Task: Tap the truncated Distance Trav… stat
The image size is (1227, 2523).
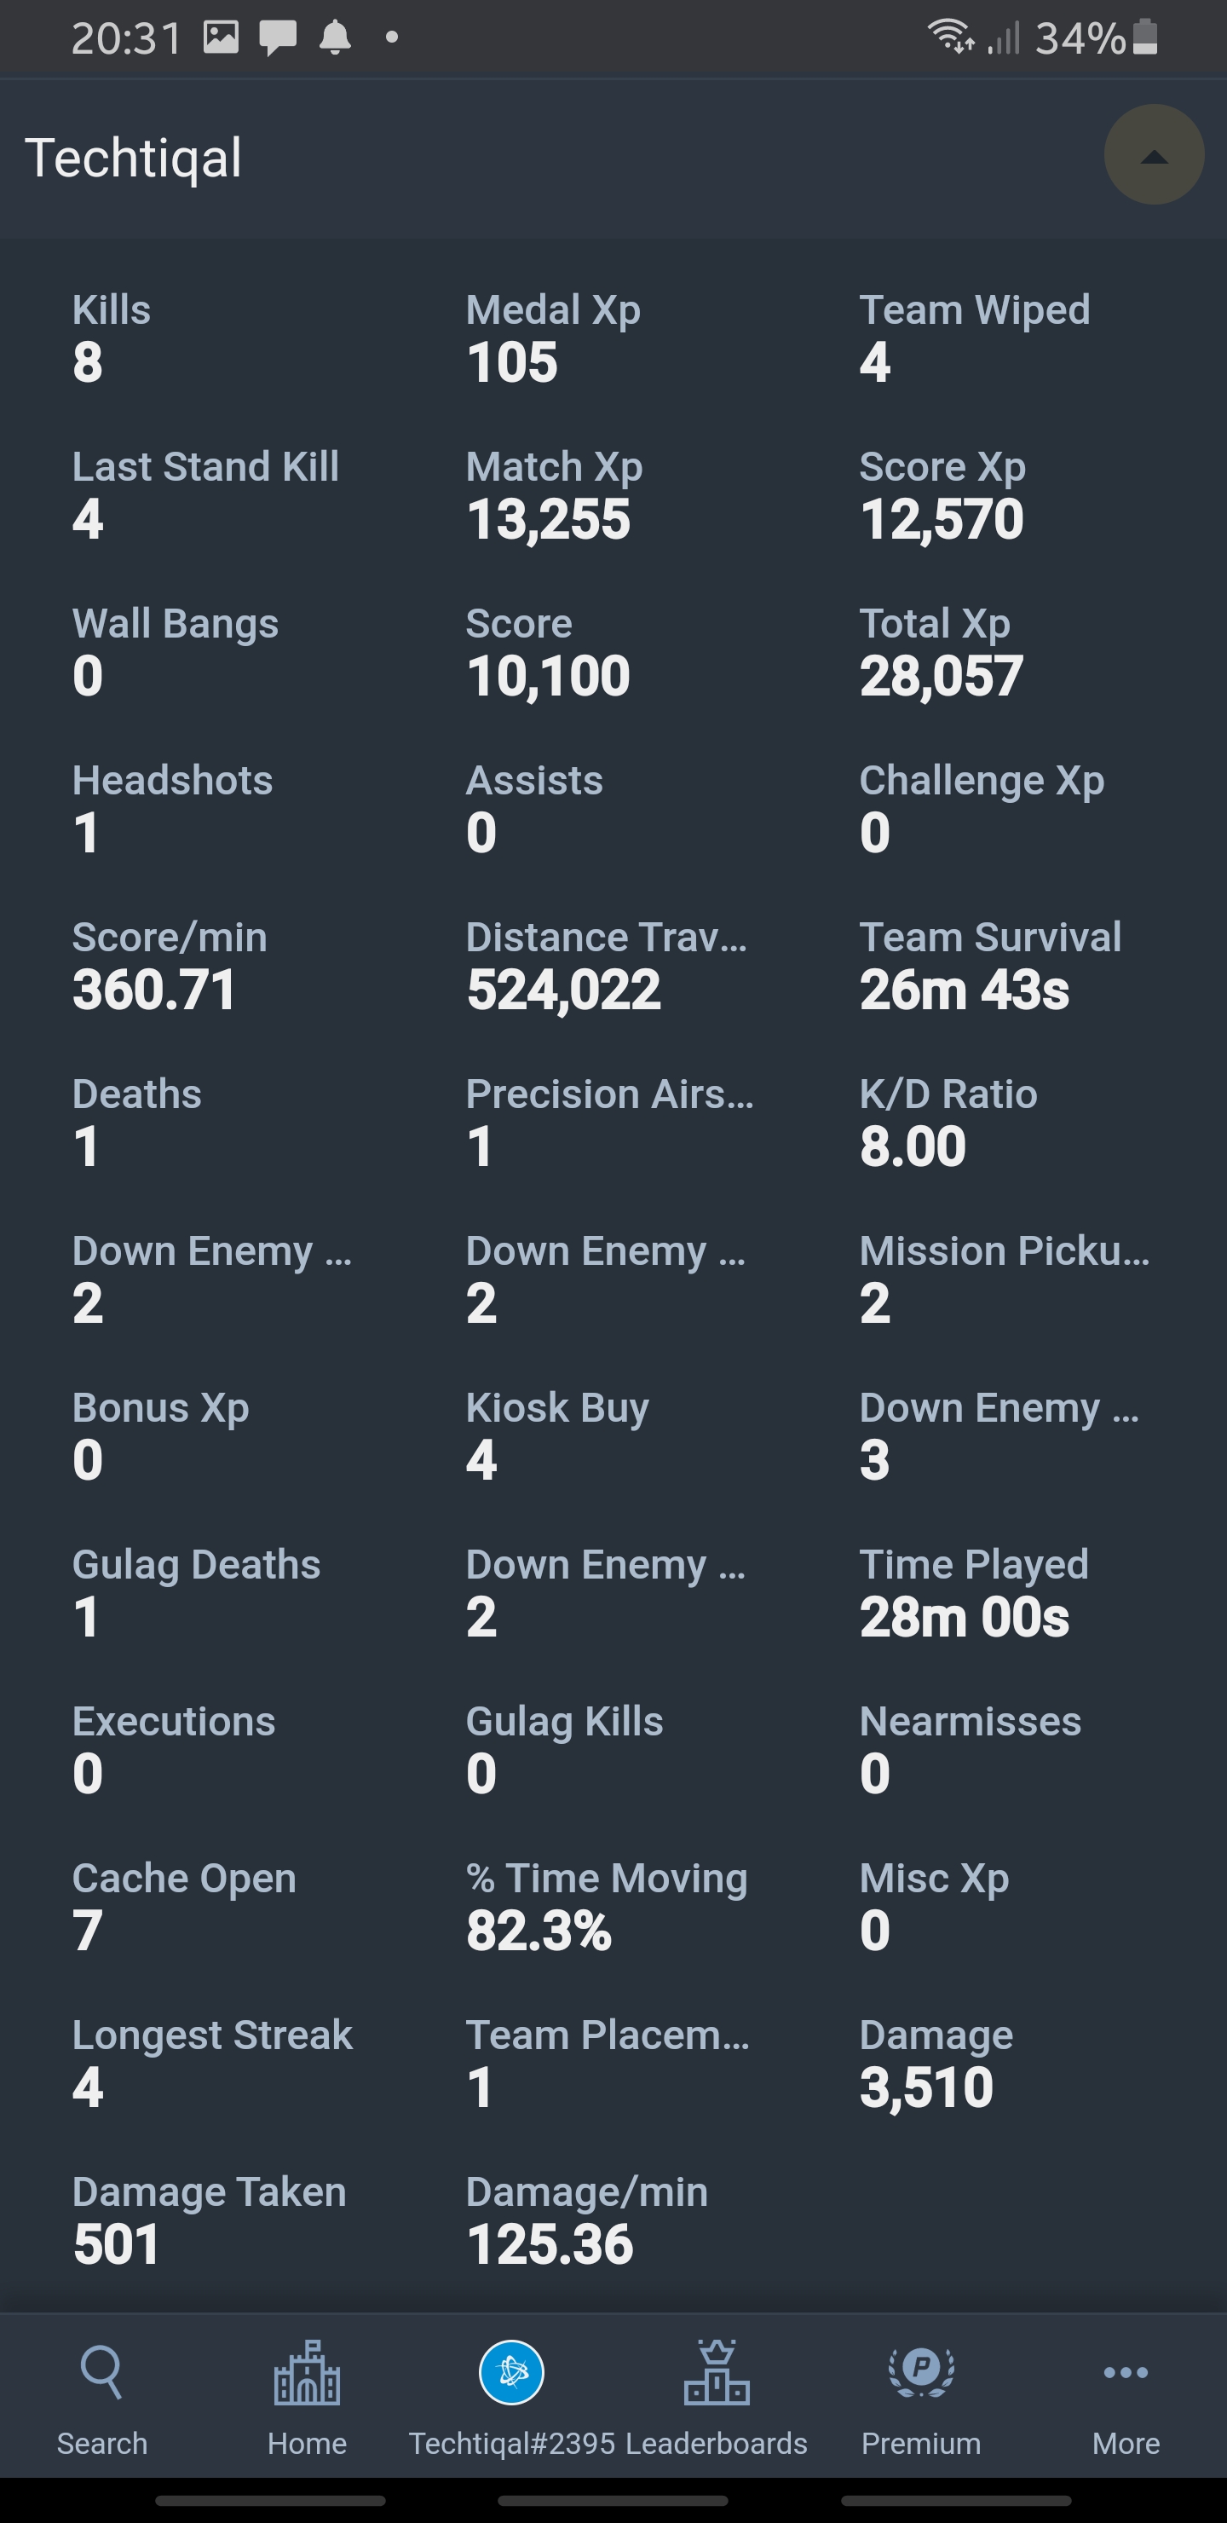Action: [608, 965]
